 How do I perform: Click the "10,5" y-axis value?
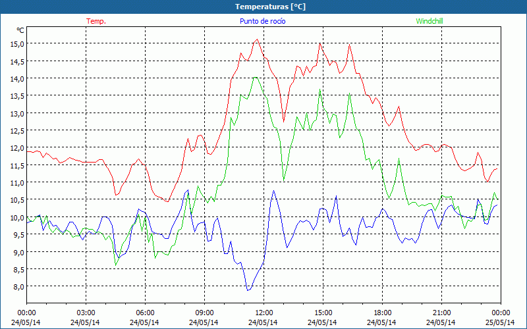pyautogui.click(x=17, y=200)
